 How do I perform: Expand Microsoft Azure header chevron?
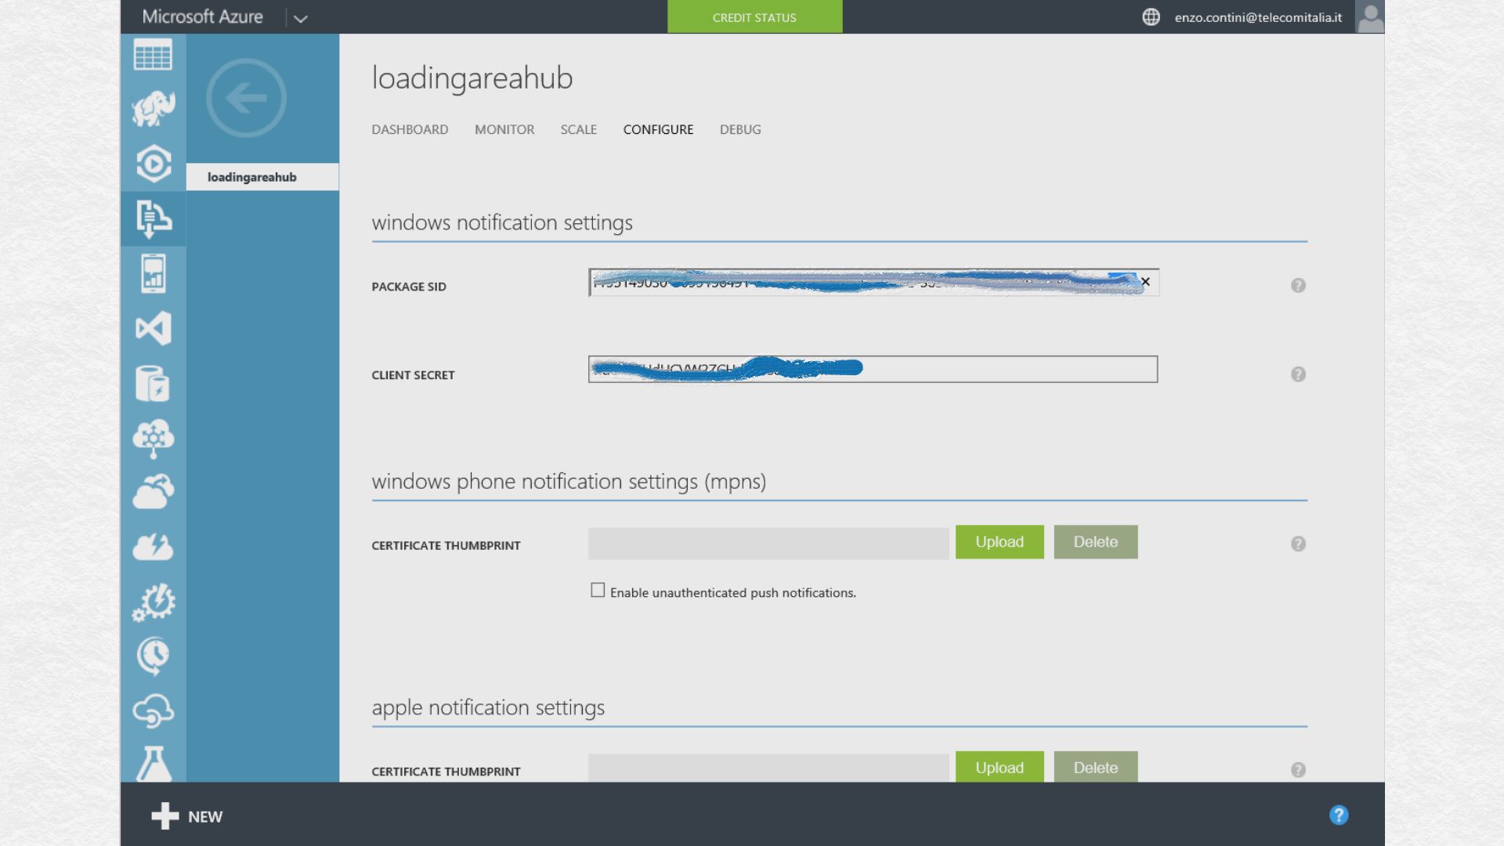pos(300,18)
